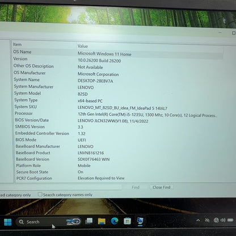Image resolution: width=236 pixels, height=236 pixels.
Task: Select the Secure Boot State row
Action: point(117,172)
